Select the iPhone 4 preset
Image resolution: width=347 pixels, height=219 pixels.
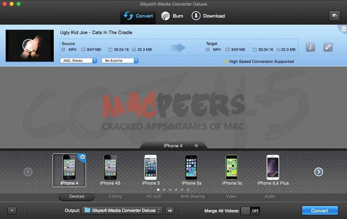[x=69, y=170]
